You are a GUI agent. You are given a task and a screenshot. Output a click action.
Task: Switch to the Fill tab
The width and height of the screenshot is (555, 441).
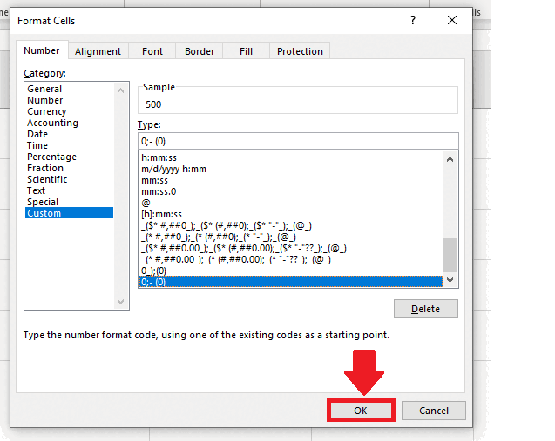point(246,51)
